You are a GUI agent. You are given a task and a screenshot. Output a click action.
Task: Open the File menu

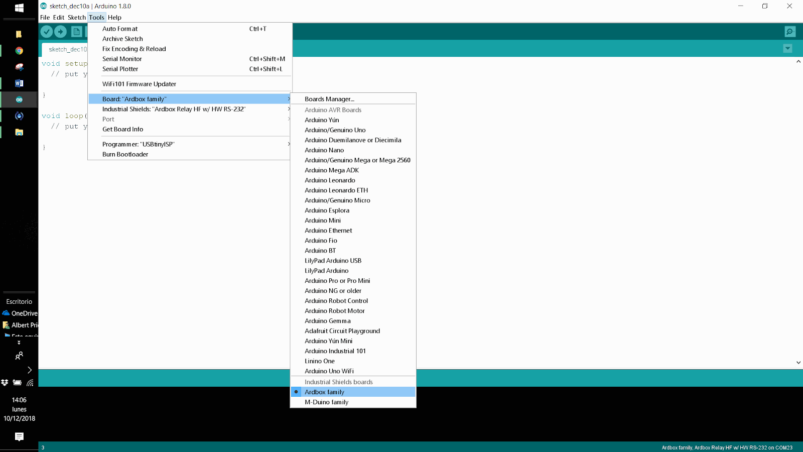45,17
